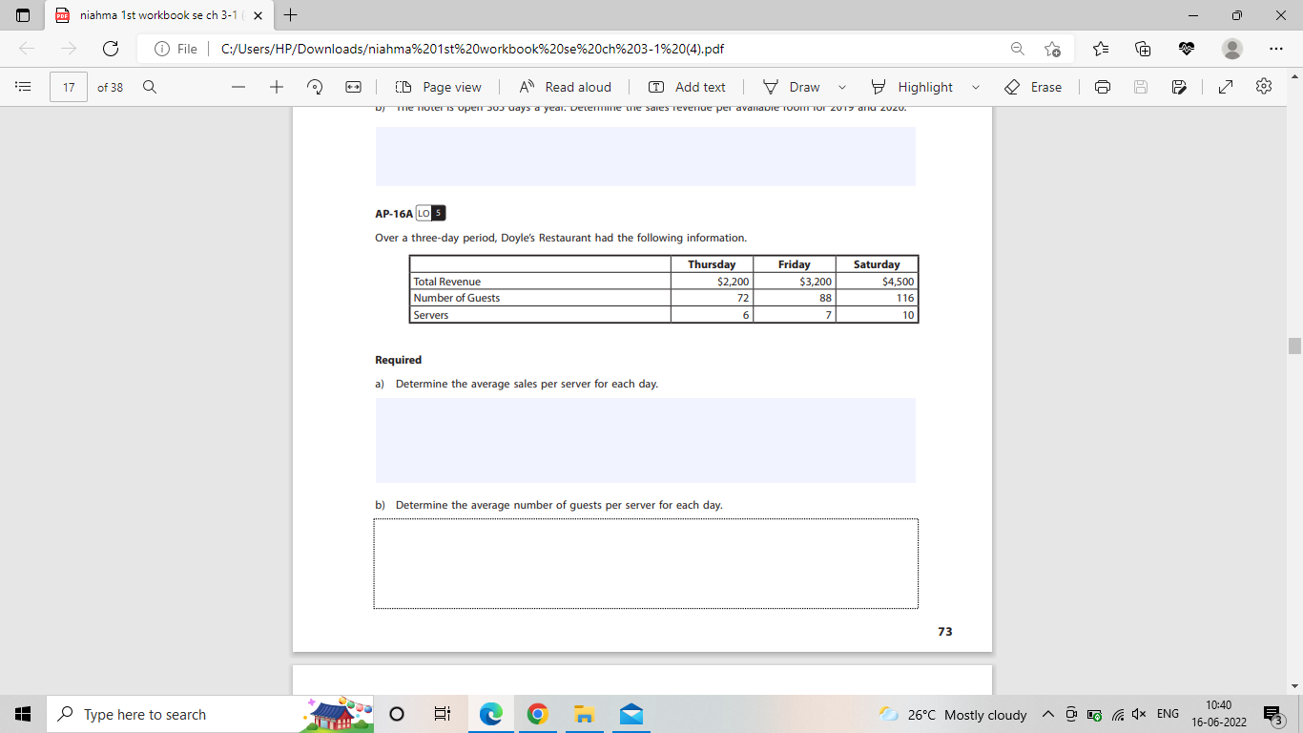Enter fullscreen mode for the PDF
Viewport: 1303px width, 733px height.
[1224, 87]
